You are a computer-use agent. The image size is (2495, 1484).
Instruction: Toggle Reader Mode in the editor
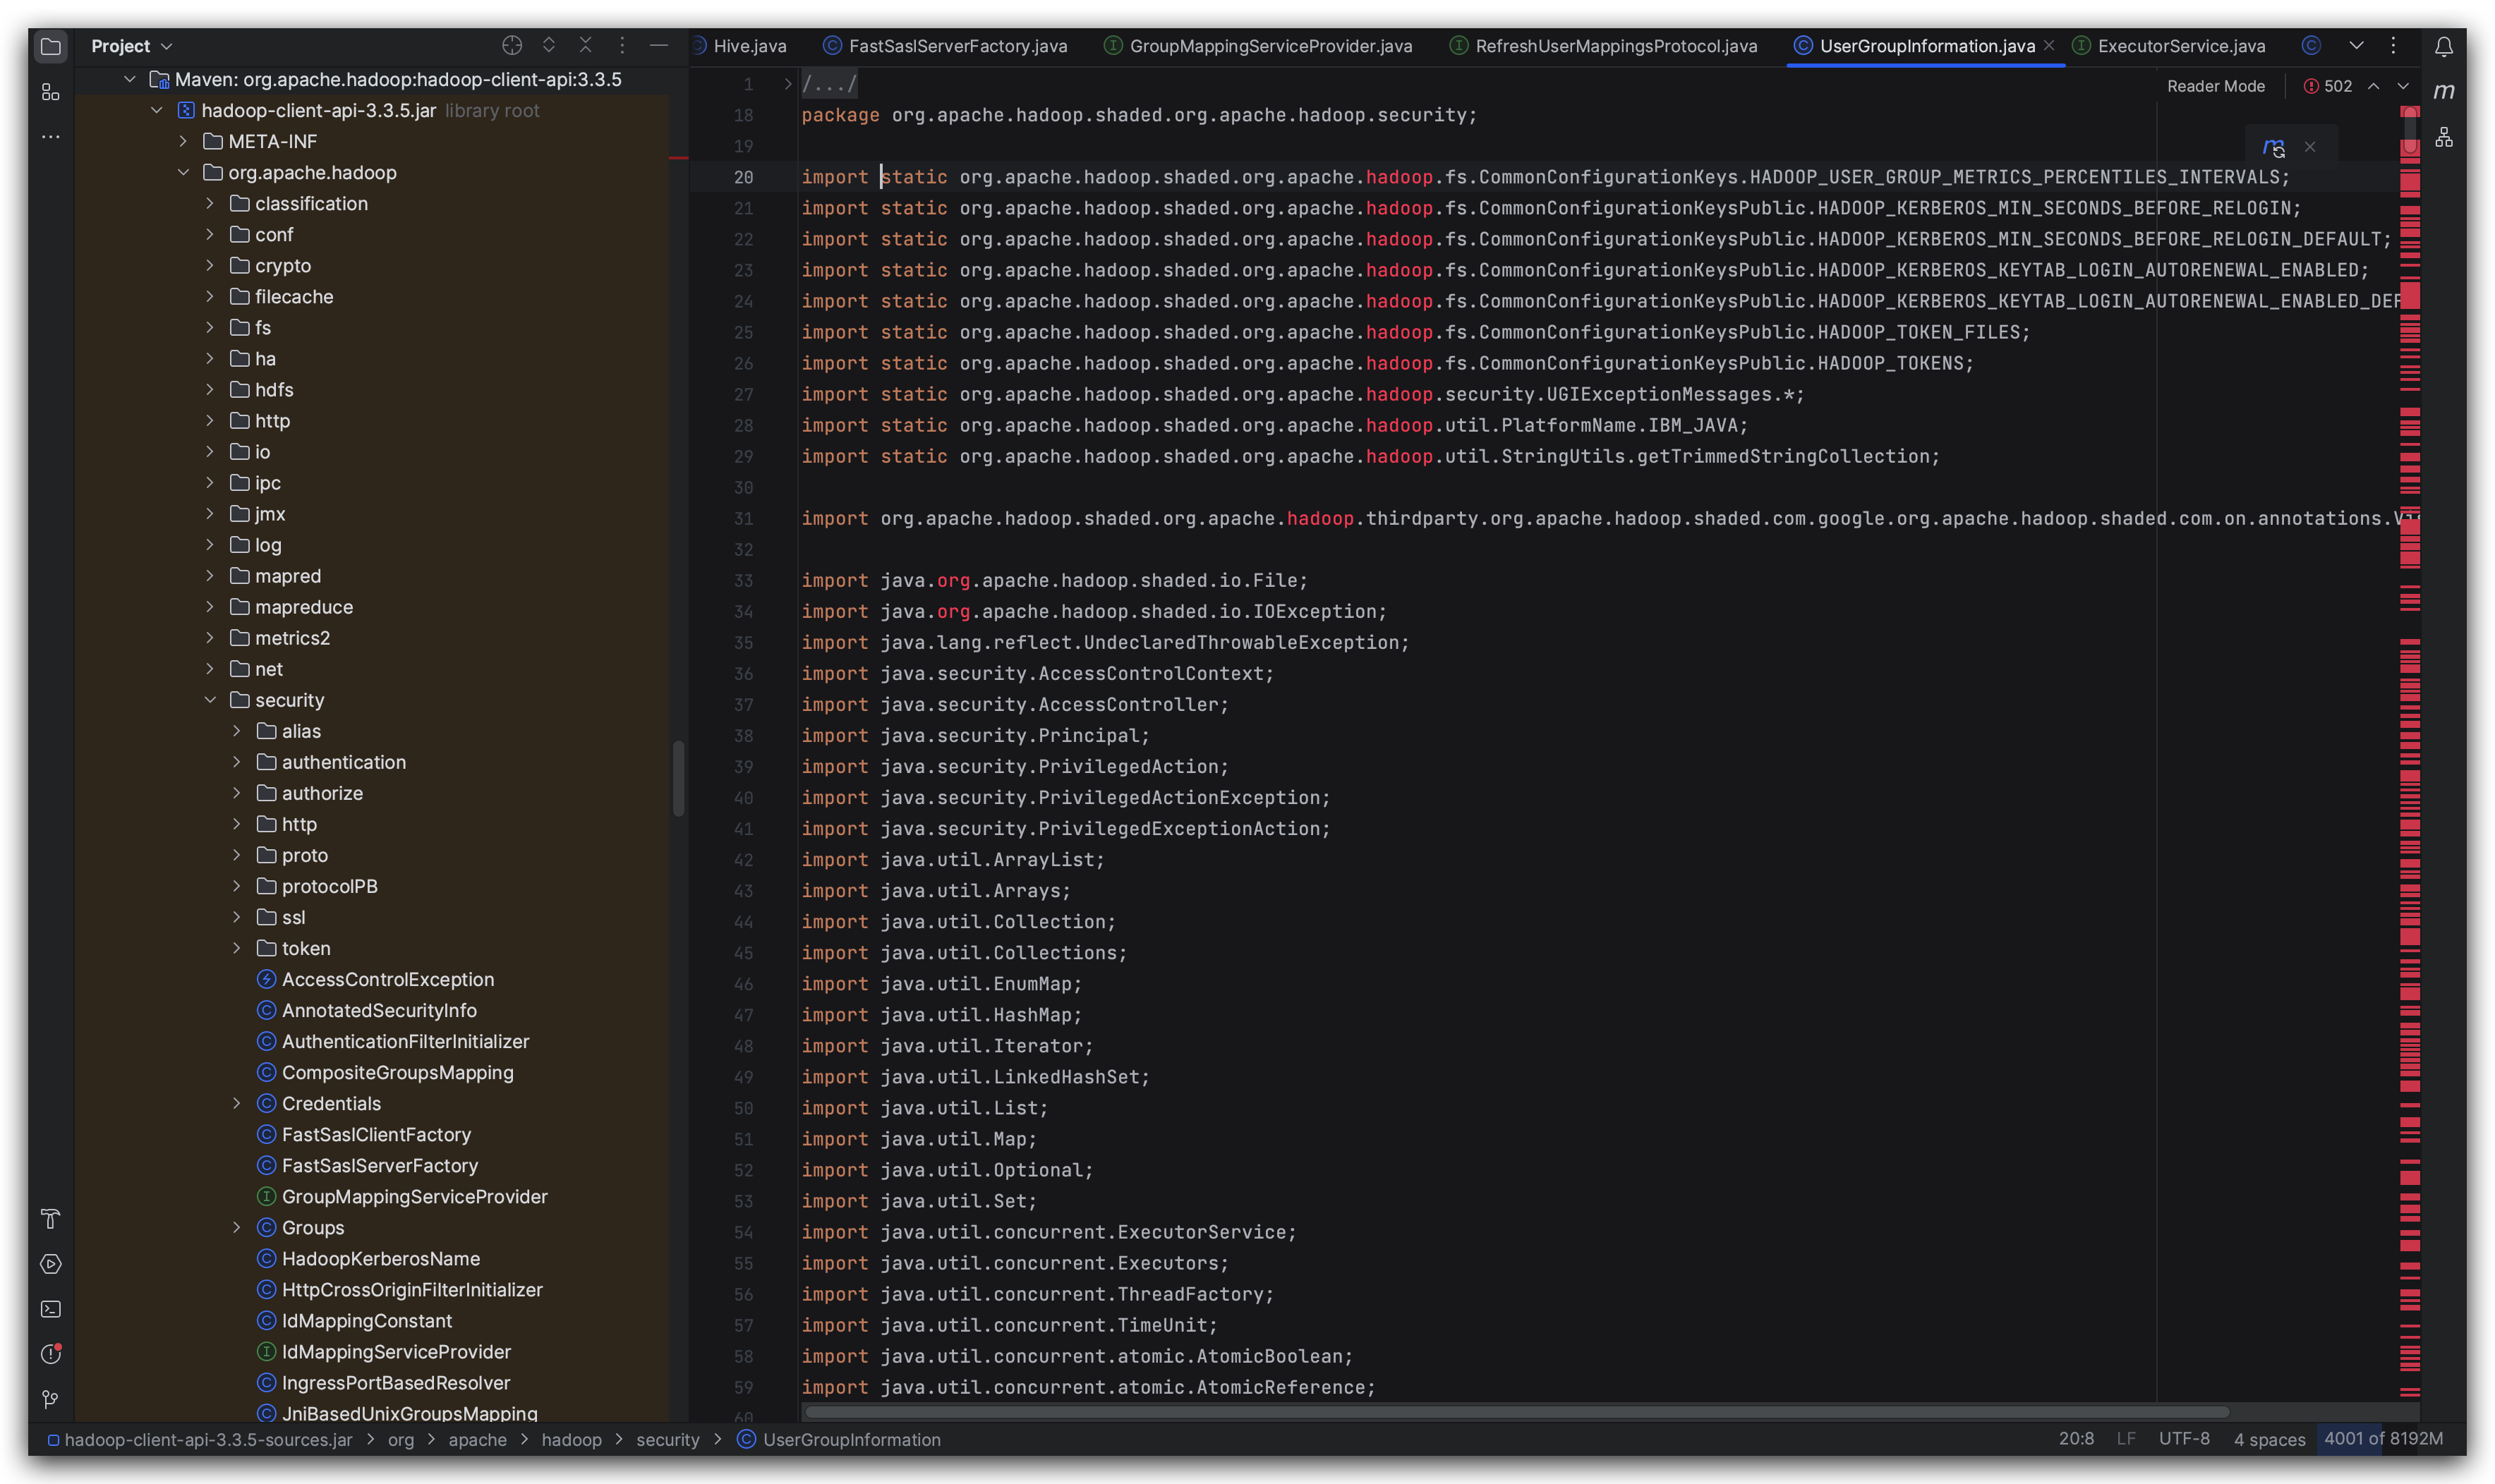tap(2215, 86)
